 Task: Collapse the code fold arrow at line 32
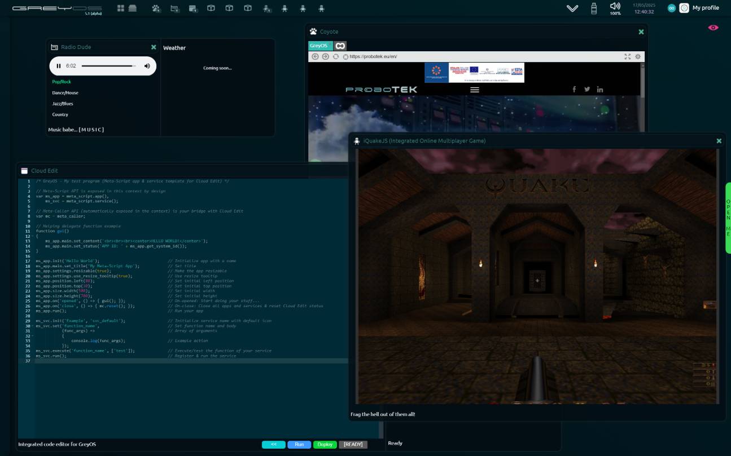[x=32, y=336]
